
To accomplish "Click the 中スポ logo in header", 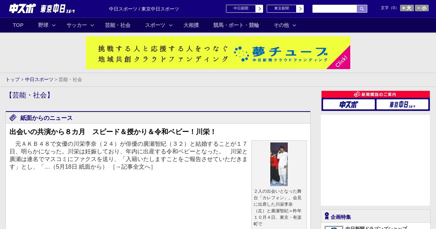I will [x=23, y=8].
